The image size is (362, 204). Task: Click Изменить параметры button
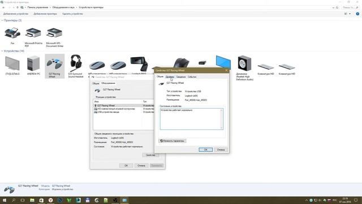(172, 141)
